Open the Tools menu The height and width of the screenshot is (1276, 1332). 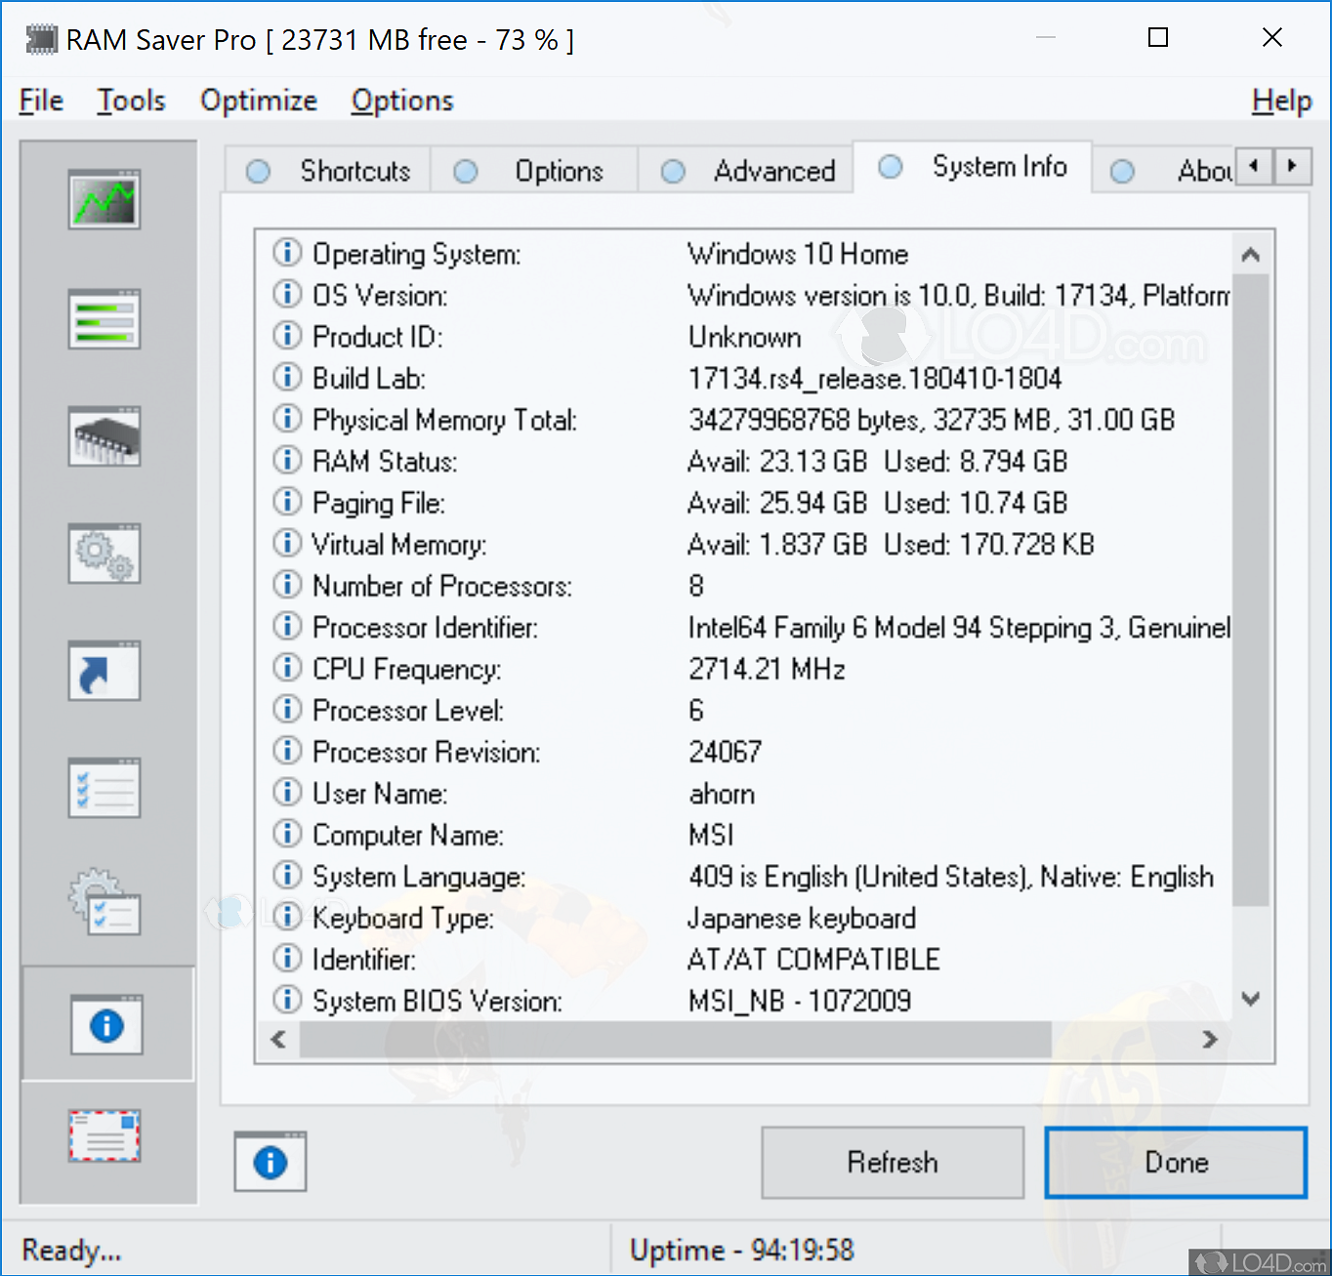(x=131, y=101)
